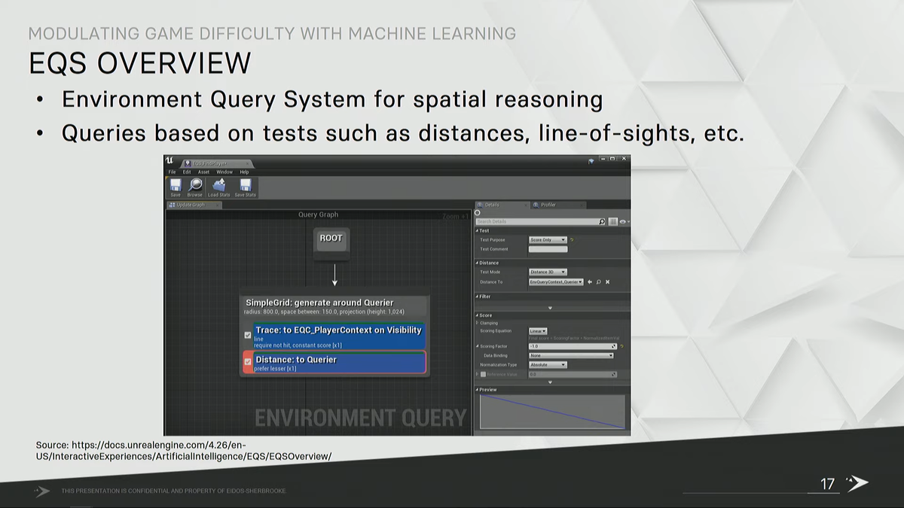Open the Data Binding None dropdown
The image size is (904, 508).
coord(571,355)
